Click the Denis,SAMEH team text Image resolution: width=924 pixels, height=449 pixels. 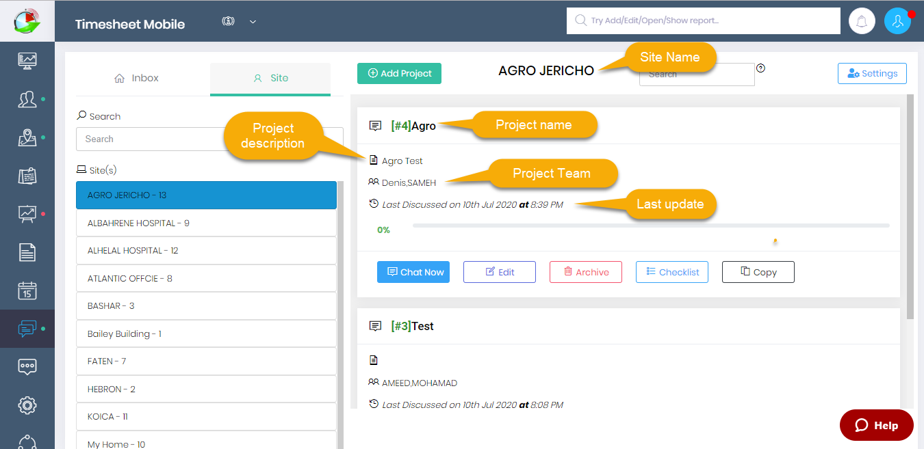pos(409,182)
